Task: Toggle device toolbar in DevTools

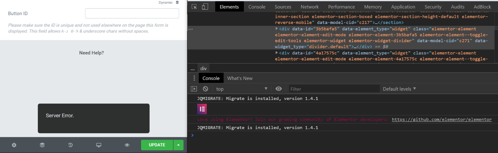Action: 205,7
